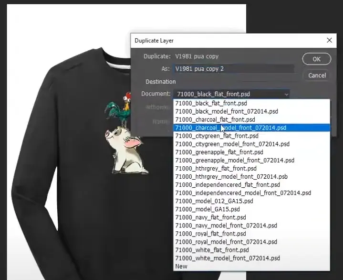Choose 71000_model_GA15.psd
This screenshot has width=343, height=280.
coord(251,209)
